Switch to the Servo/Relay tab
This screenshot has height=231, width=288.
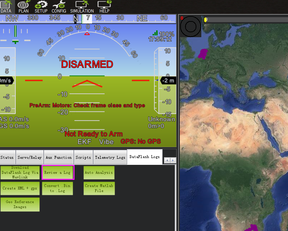30,157
